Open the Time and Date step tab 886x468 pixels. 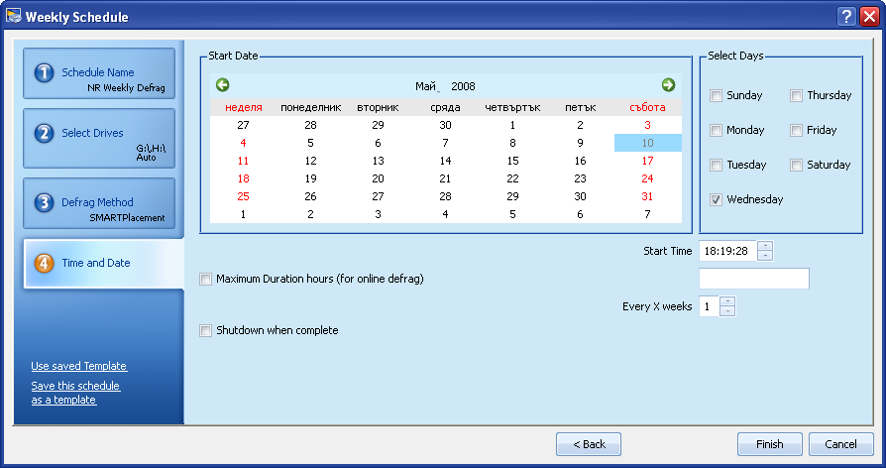tap(103, 264)
